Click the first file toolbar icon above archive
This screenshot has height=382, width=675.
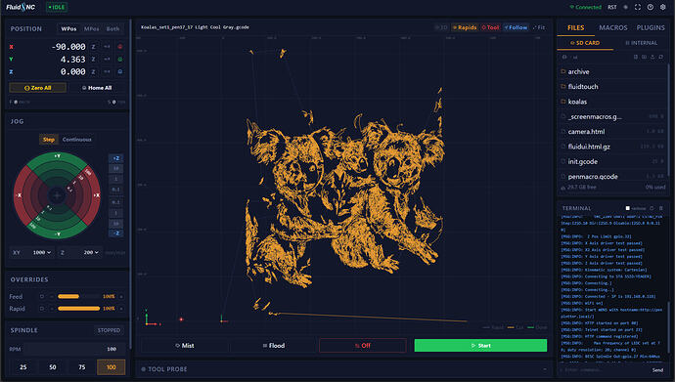(636, 57)
